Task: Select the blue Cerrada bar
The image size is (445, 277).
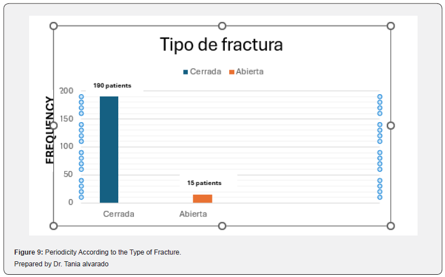Action: click(x=109, y=150)
